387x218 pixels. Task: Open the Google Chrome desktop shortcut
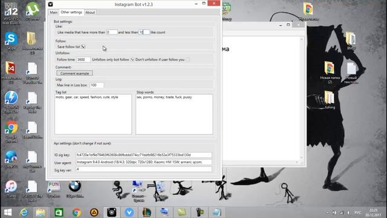(11, 131)
